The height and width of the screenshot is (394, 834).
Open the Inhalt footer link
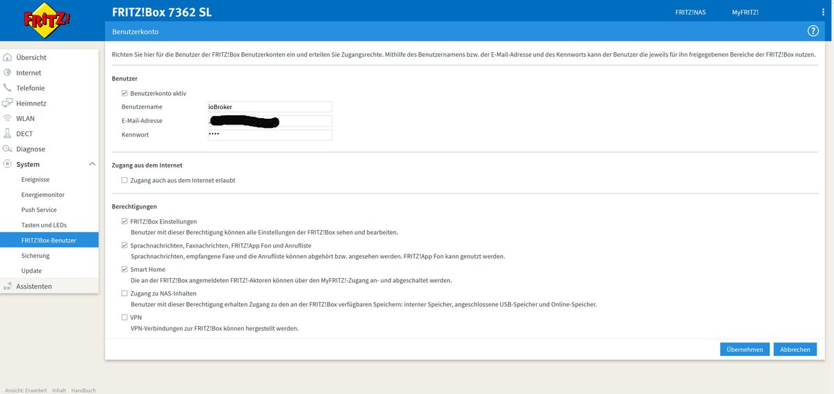59,391
